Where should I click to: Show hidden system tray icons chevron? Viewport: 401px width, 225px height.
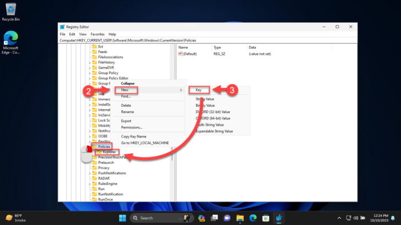coord(339,218)
